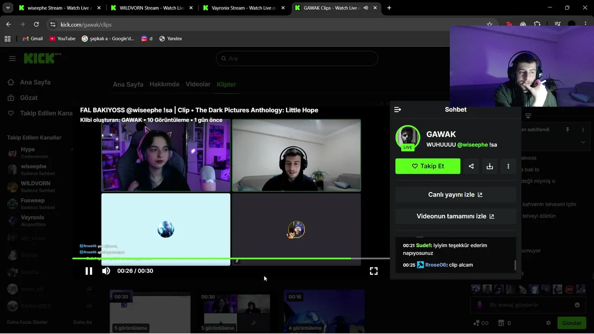Open the 5 görüntüleme clip thumbnail with blank preview
594x334 pixels.
[x=150, y=312]
